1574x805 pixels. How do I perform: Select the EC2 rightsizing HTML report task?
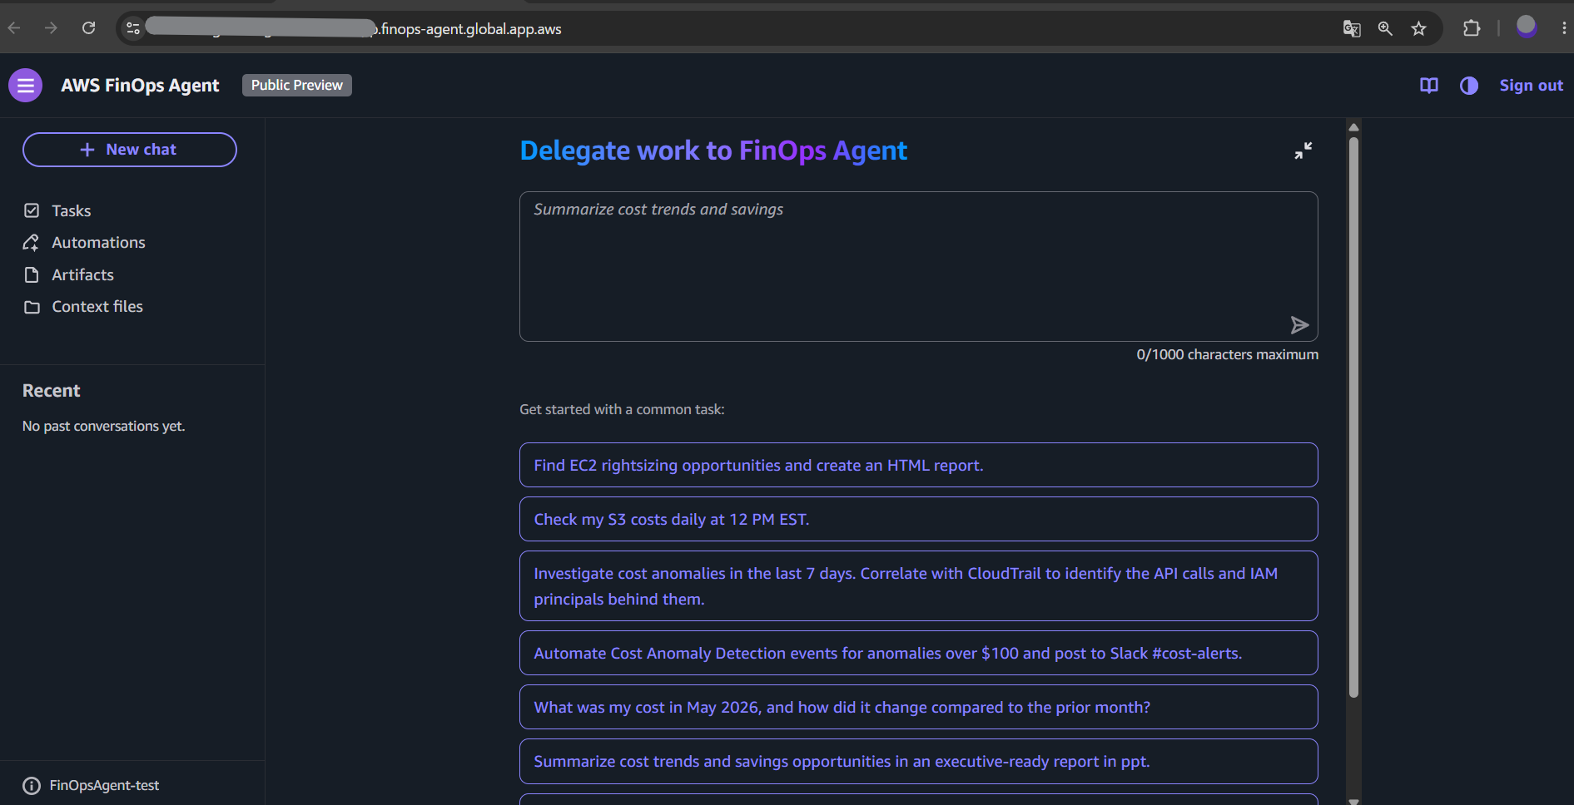(x=919, y=465)
